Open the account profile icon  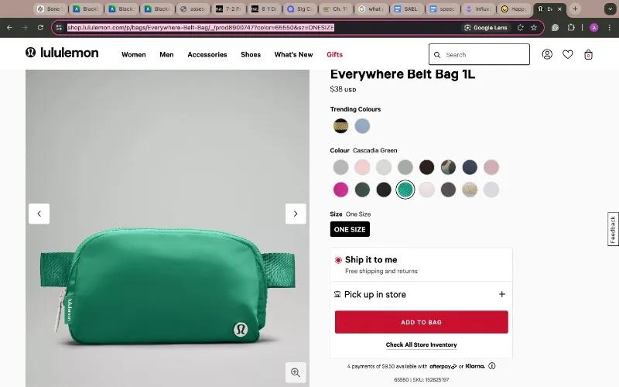tap(547, 54)
